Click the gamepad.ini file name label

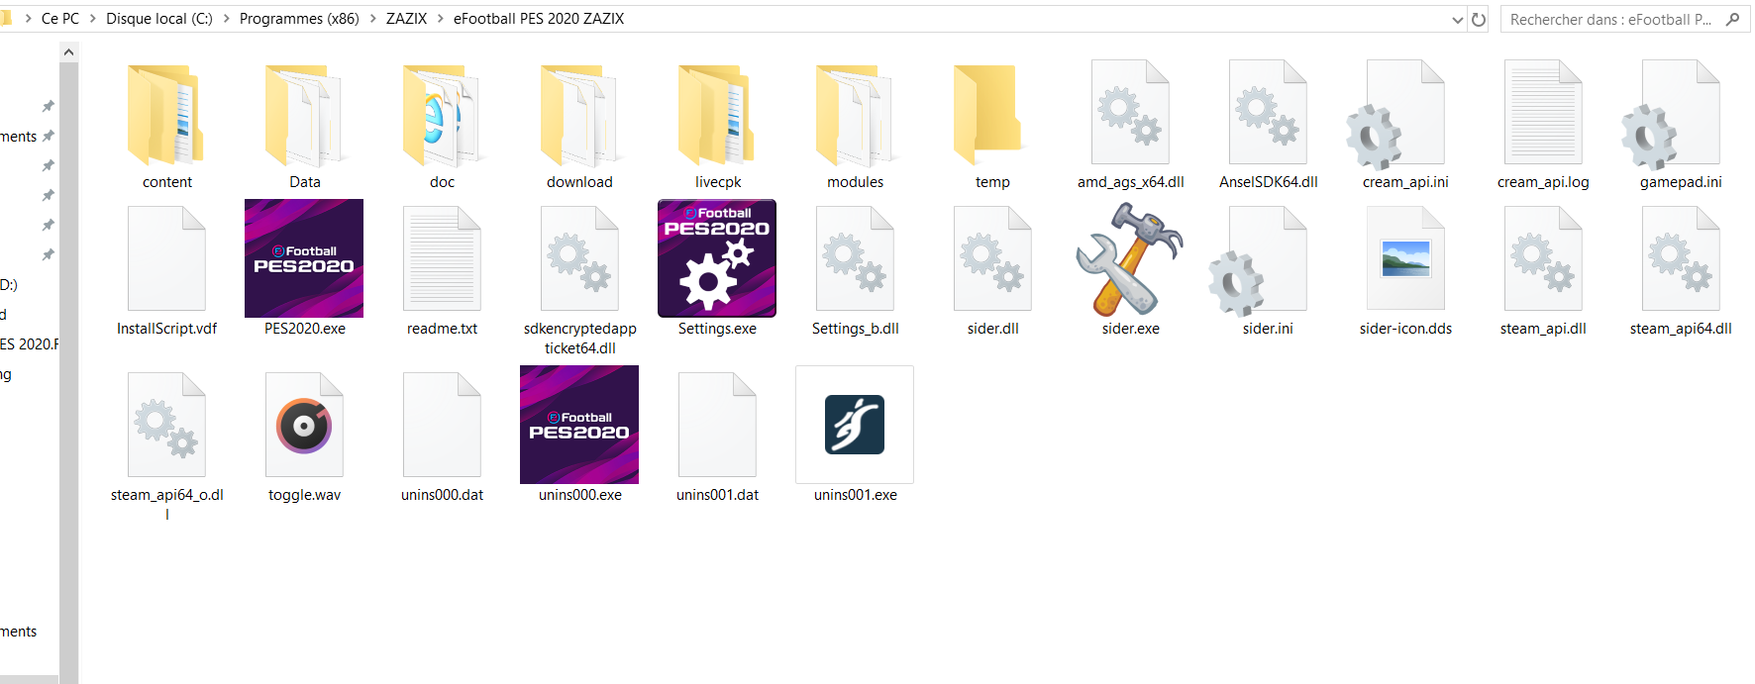click(1681, 182)
